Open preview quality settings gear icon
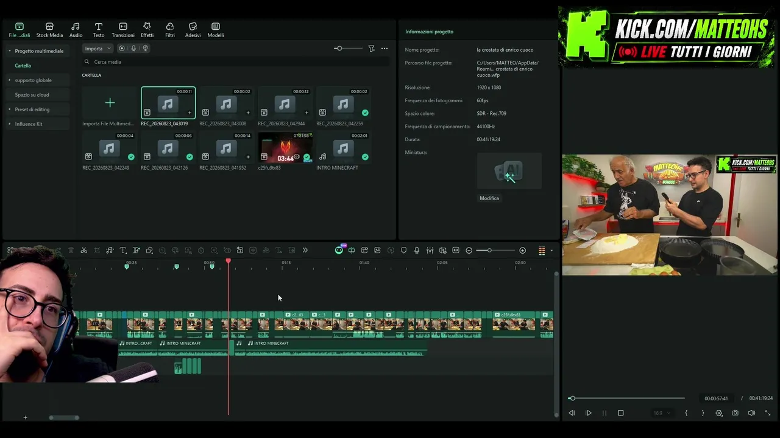 point(719,413)
